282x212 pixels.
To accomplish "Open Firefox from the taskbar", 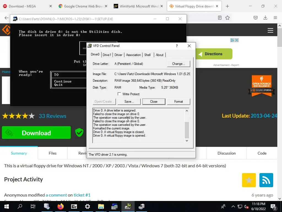I will 60,206.
